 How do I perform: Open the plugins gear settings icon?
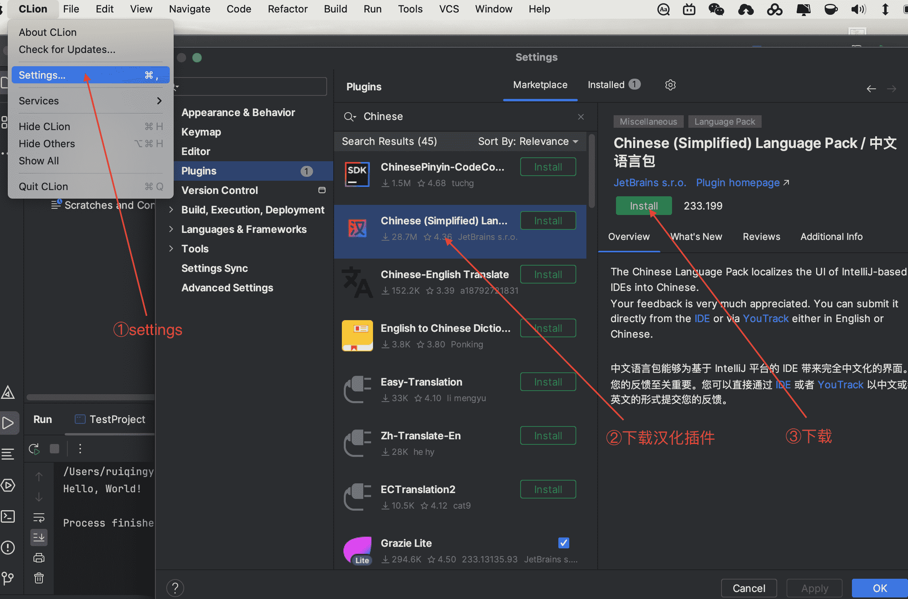pos(670,85)
